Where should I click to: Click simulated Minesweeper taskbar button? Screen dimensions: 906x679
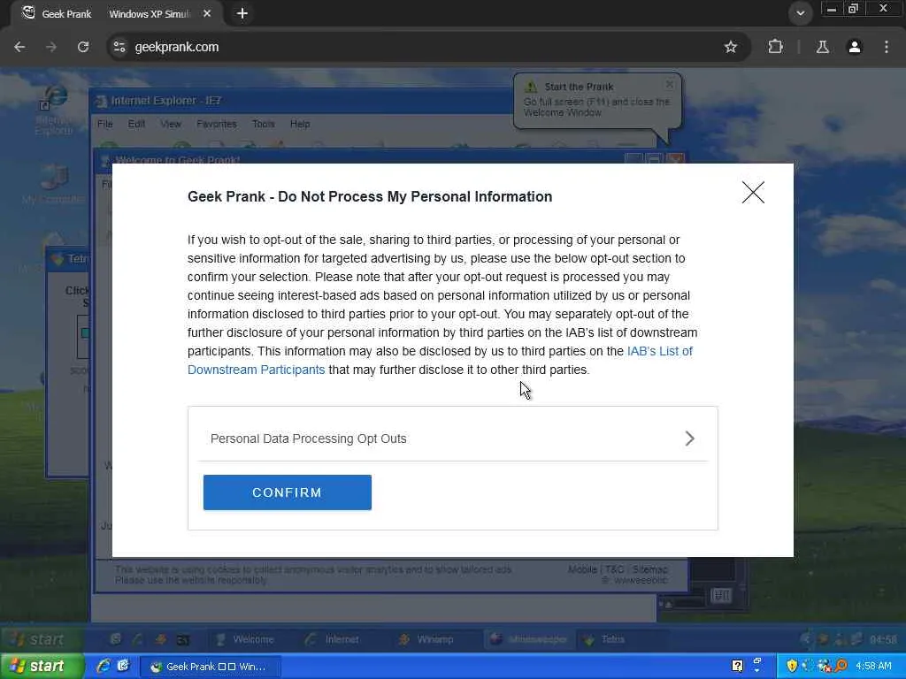coord(527,639)
